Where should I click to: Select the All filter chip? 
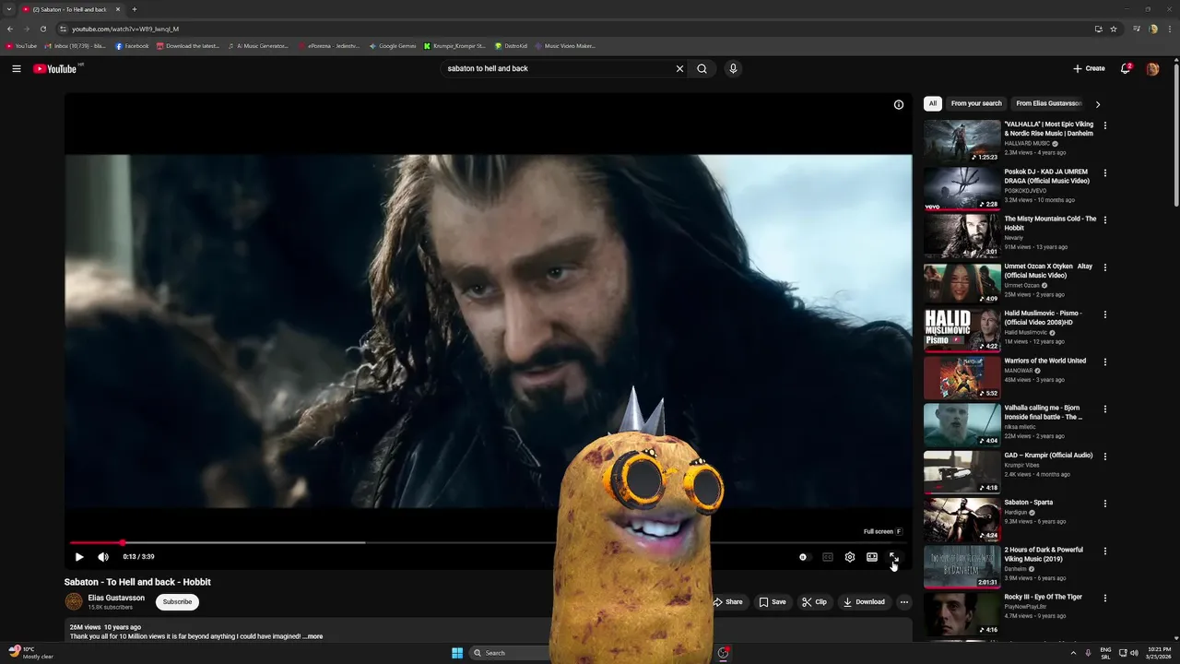(933, 103)
